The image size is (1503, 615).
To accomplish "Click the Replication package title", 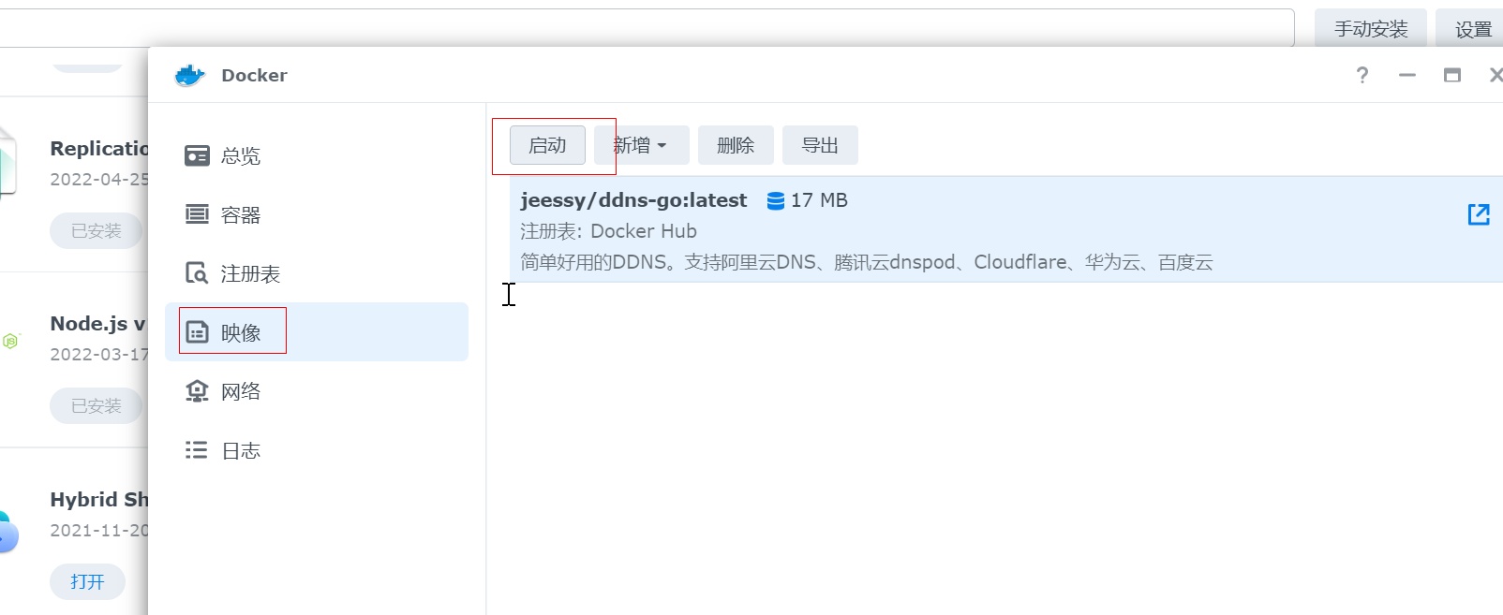I will pyautogui.click(x=99, y=149).
